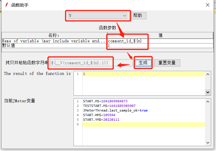Click the 名称 column header
This screenshot has height=151, width=216.
point(55,35)
